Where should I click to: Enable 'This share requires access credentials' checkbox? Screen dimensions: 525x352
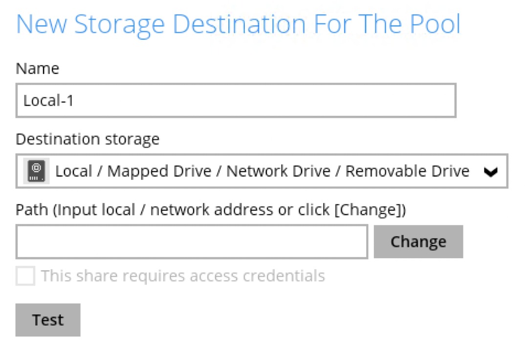25,276
